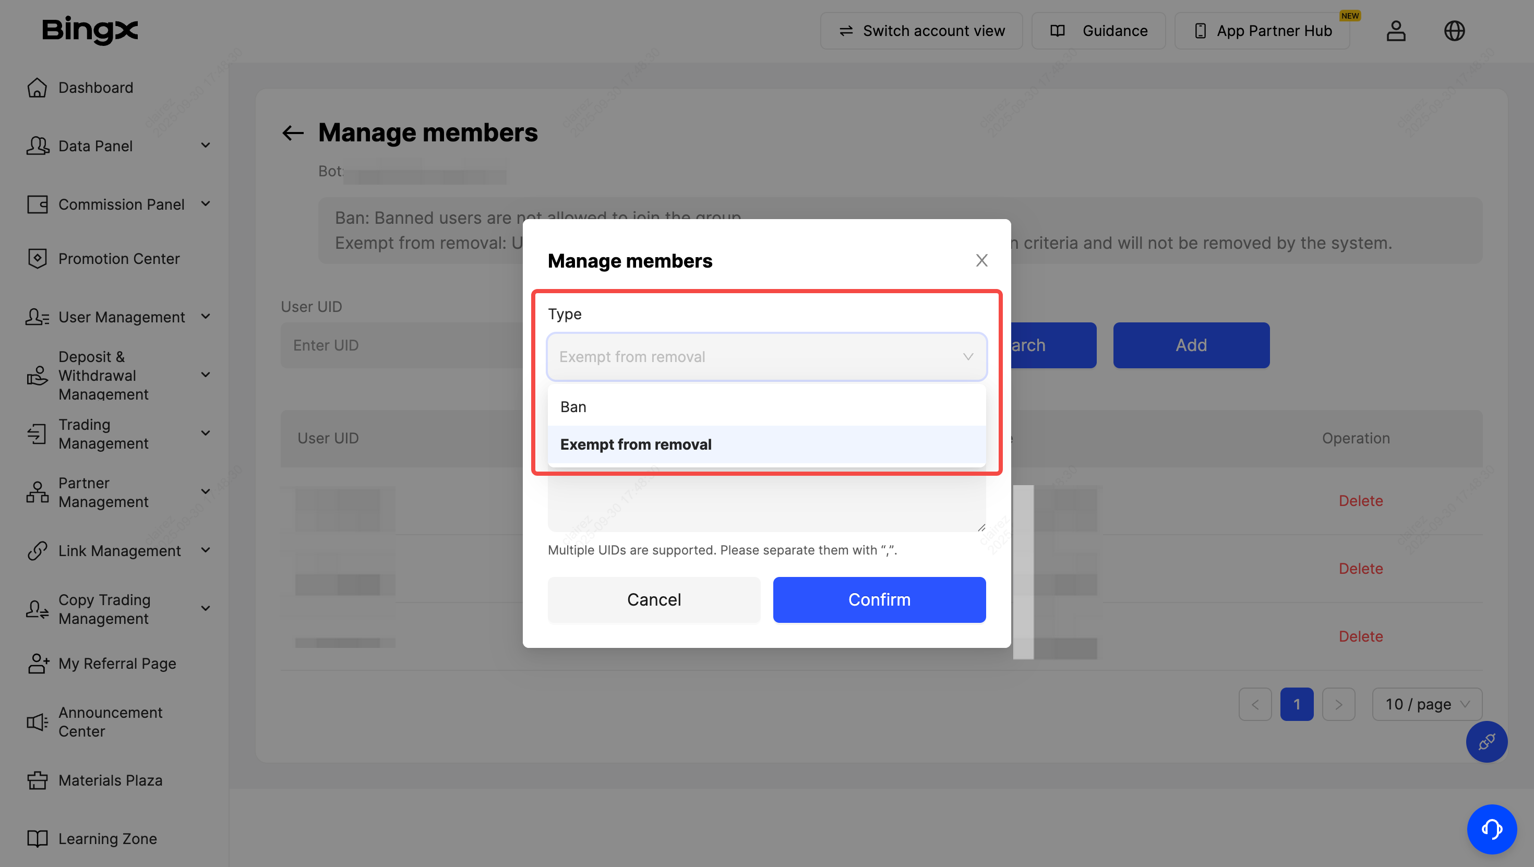
Task: Click the Promotion Center shield icon
Action: pyautogui.click(x=37, y=258)
